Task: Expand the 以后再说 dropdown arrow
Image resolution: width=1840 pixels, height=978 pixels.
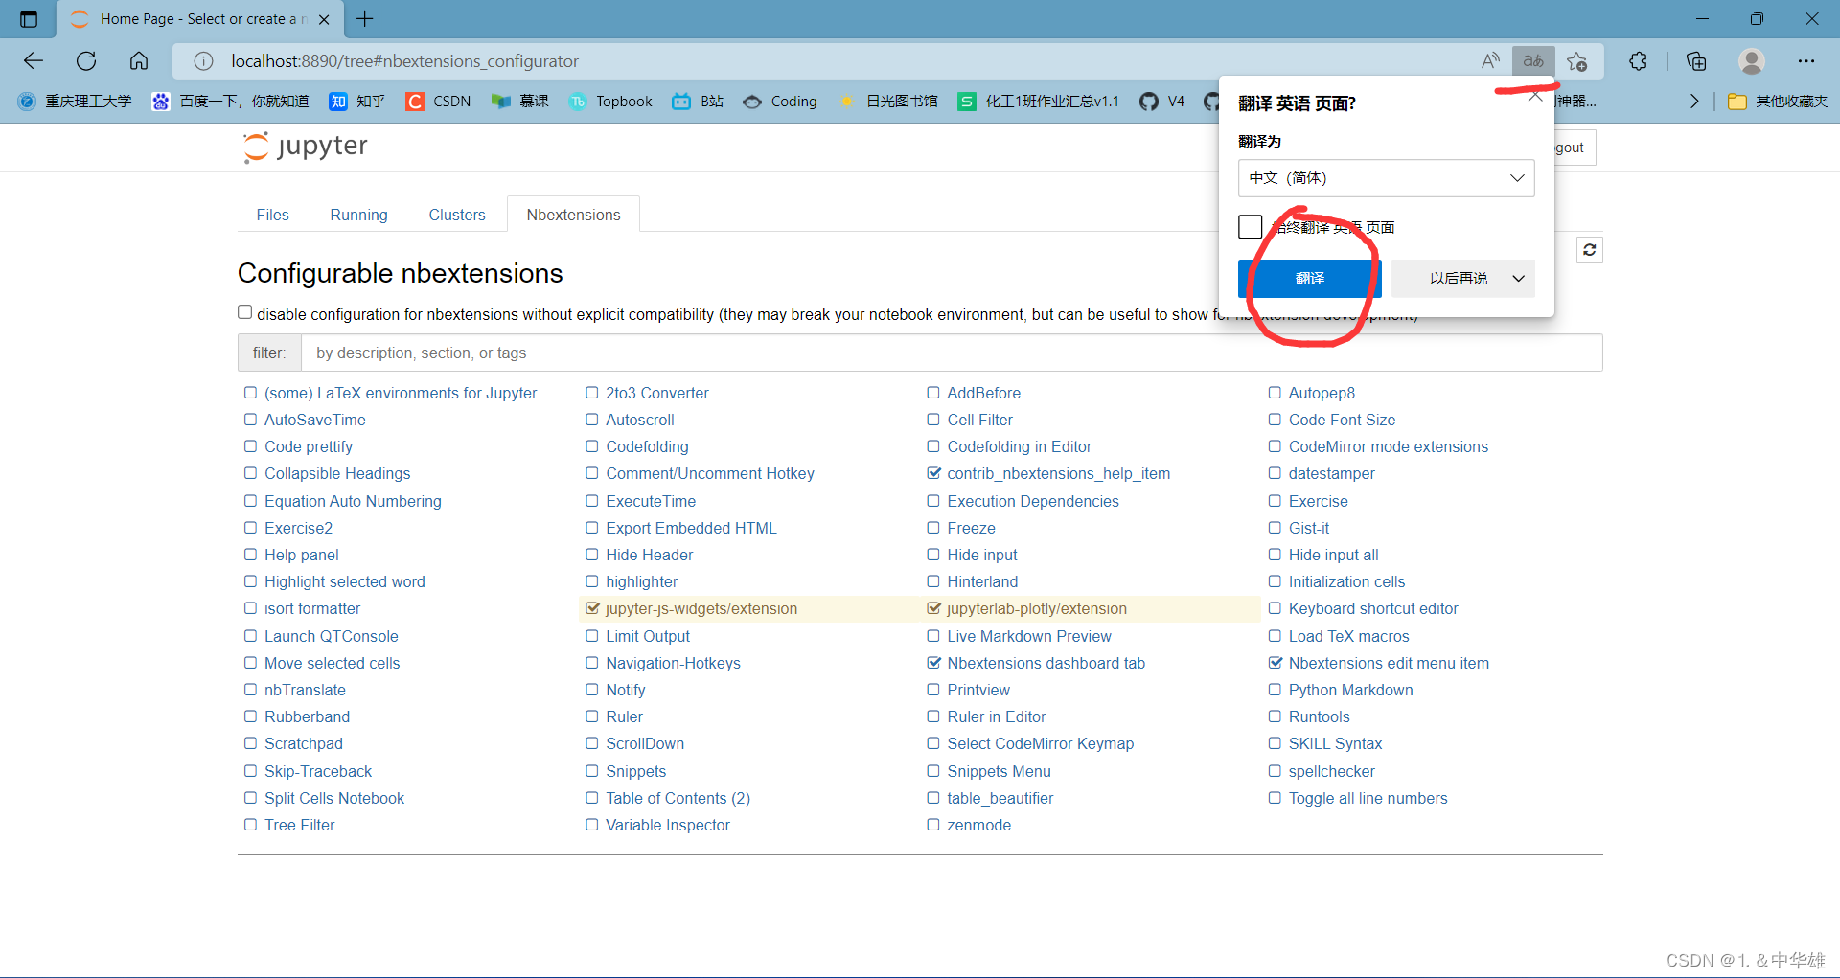Action: click(1519, 279)
